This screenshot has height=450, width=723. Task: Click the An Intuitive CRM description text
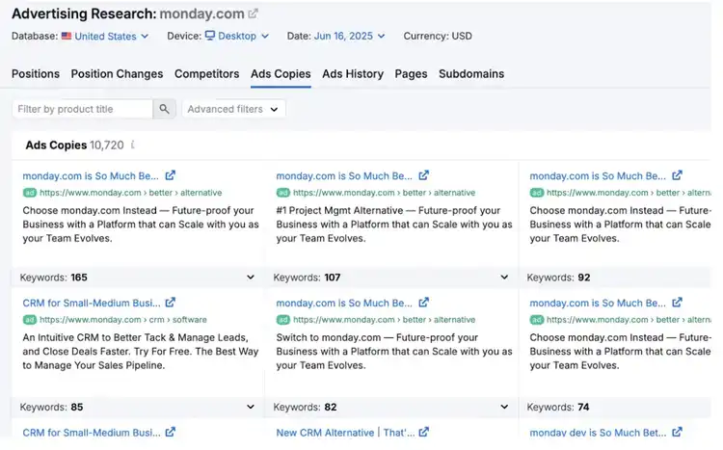pyautogui.click(x=141, y=352)
